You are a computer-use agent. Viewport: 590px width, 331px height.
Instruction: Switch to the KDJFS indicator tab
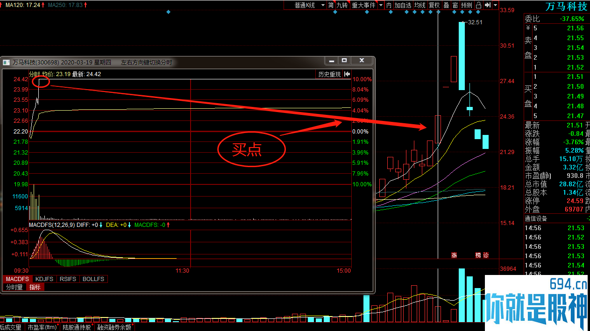click(x=44, y=279)
